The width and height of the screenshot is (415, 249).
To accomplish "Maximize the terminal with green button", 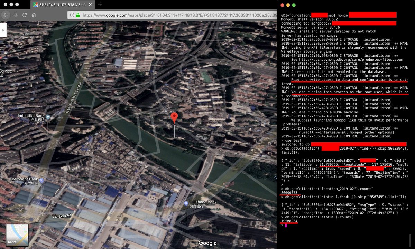I will [294, 5].
